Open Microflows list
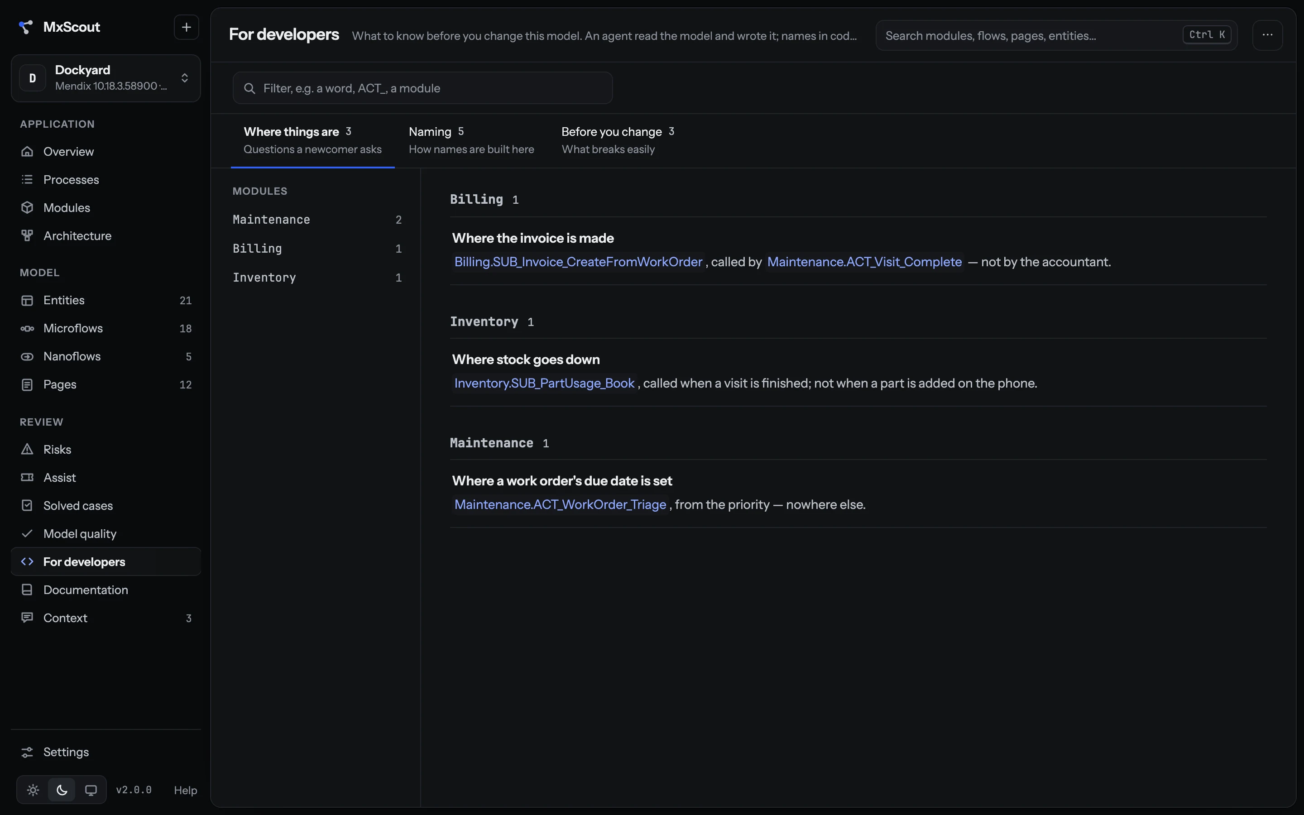The image size is (1304, 815). click(105, 328)
